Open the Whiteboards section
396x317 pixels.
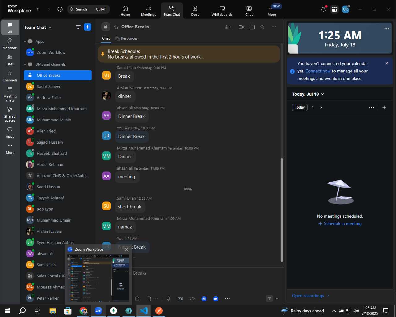click(x=222, y=11)
